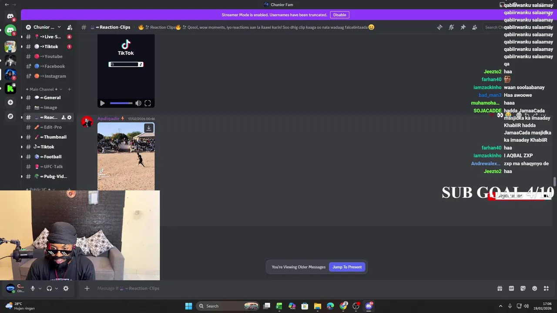This screenshot has height=313, width=557.
Task: Open the Pubg-Vid channel
Action: coord(49,176)
